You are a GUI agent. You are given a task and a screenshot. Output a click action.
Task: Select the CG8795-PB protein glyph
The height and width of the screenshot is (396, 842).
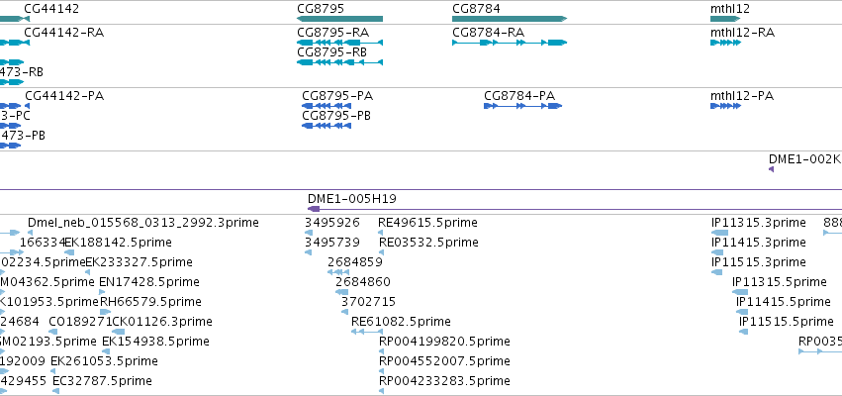pos(327,126)
